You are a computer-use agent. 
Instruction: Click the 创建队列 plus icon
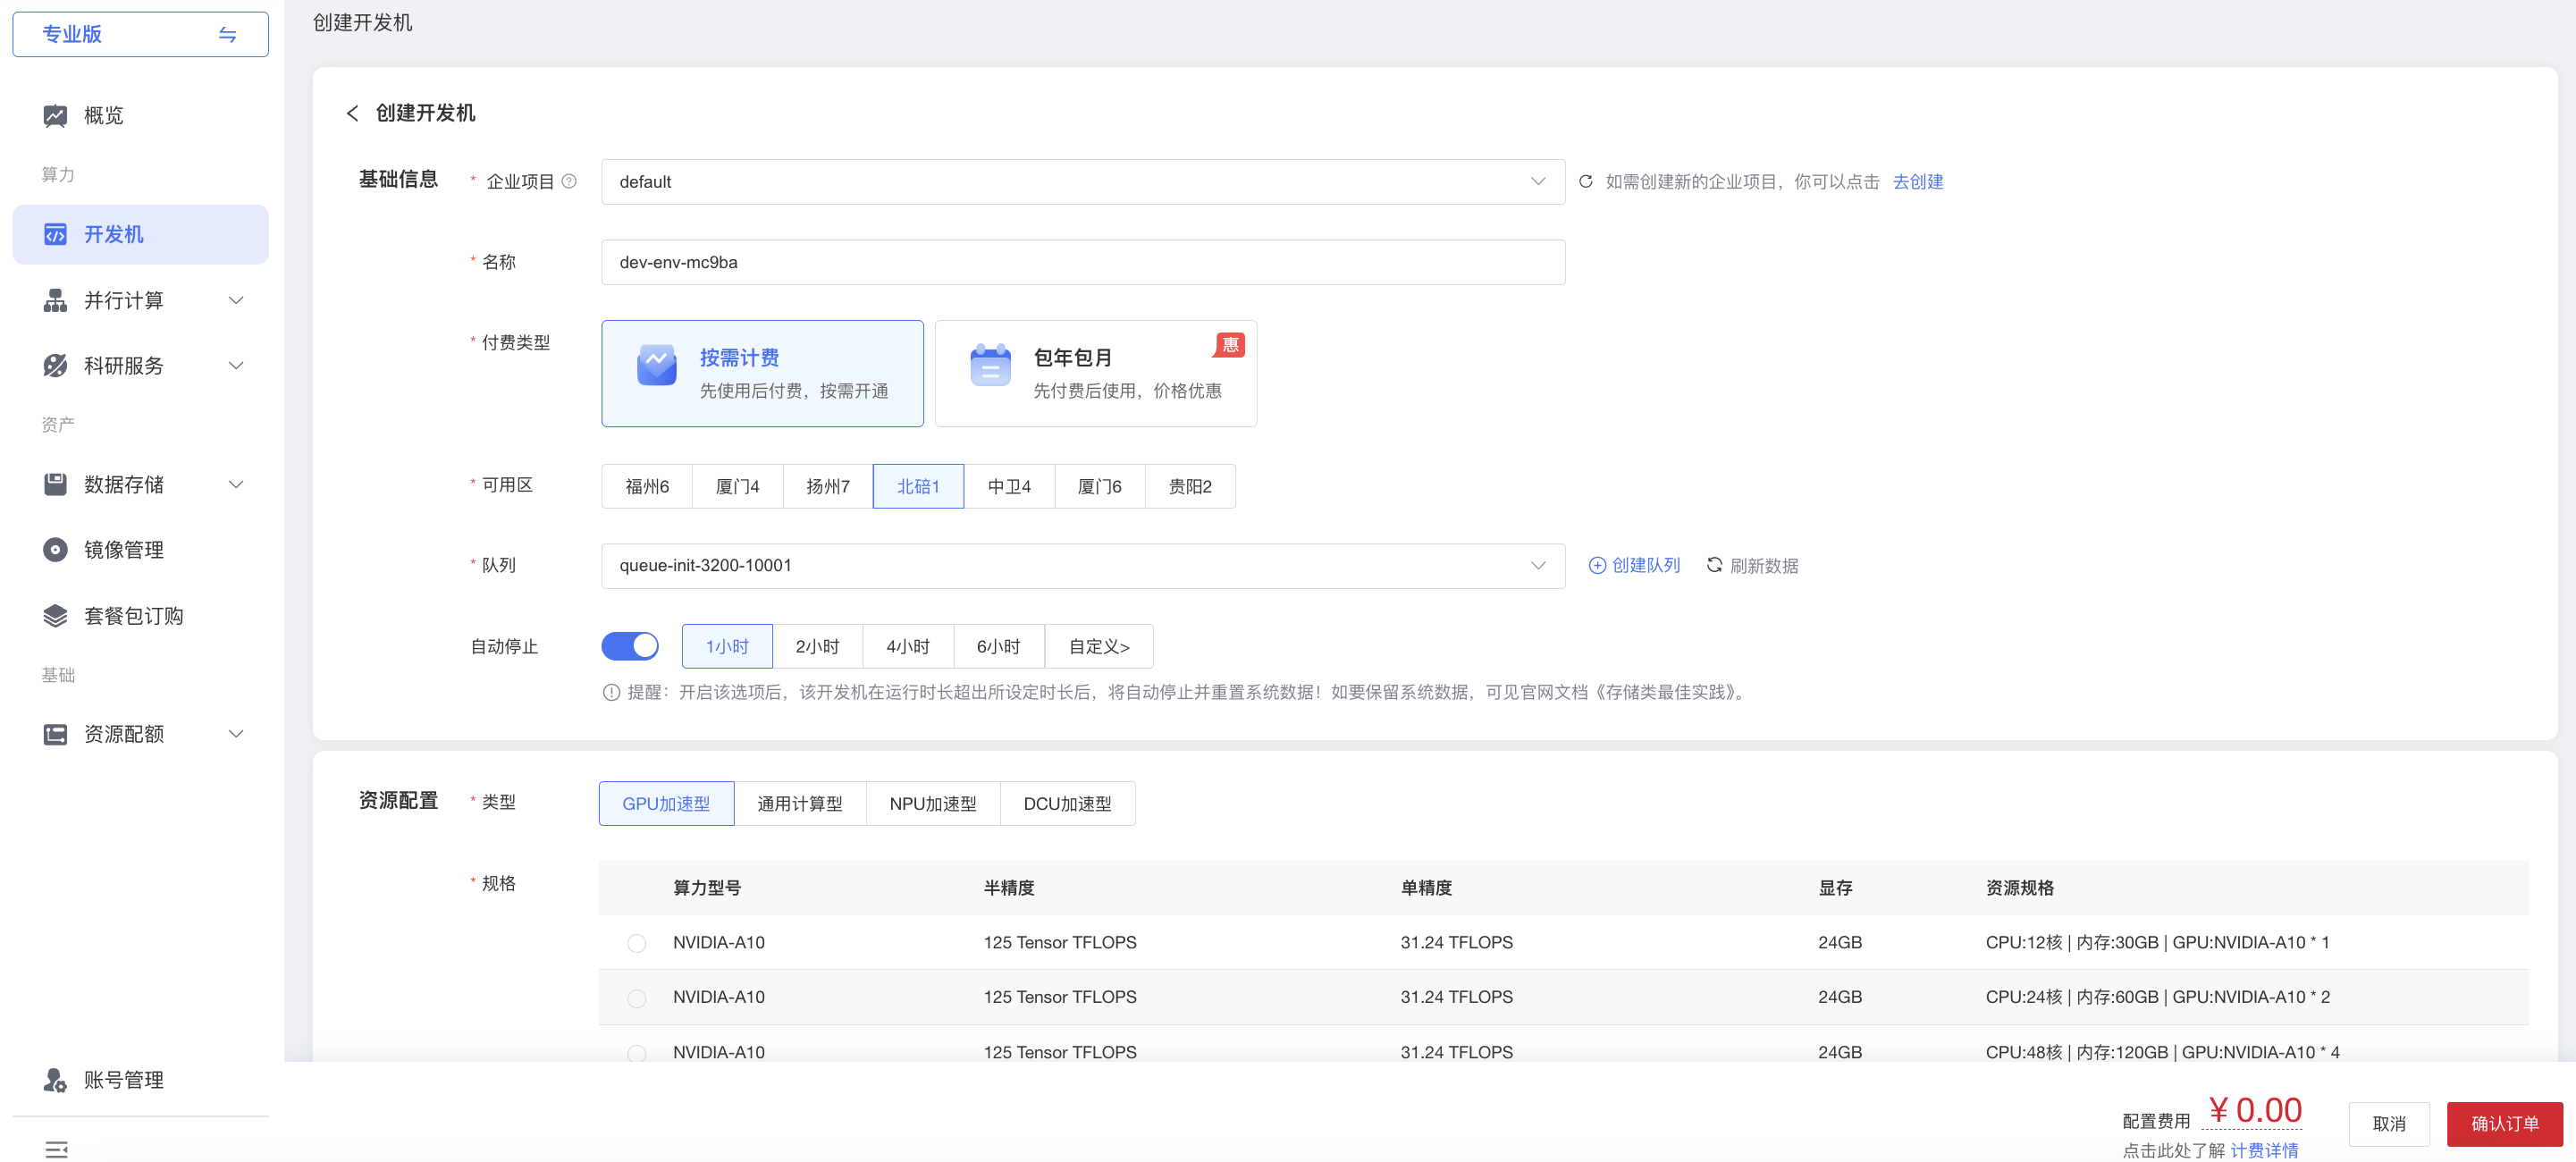[1597, 565]
